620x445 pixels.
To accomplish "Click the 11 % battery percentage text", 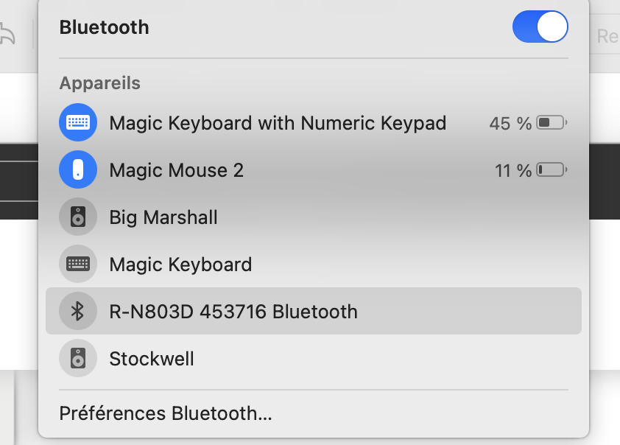I will (x=512, y=171).
